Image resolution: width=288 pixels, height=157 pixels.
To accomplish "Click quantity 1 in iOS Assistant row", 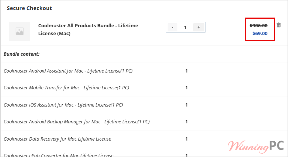I will [186, 105].
